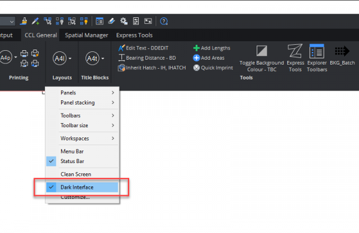Click the gears settings icon in toolbar
This screenshot has height=233, width=359.
(x=124, y=22)
